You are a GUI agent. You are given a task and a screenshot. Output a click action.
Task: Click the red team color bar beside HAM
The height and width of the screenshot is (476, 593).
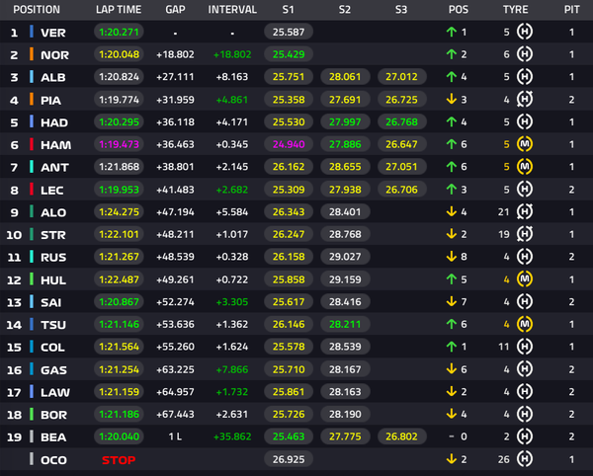point(32,144)
